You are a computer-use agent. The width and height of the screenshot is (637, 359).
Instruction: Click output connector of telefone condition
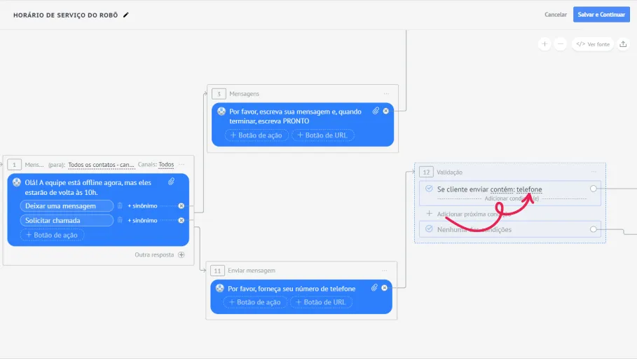coord(593,189)
